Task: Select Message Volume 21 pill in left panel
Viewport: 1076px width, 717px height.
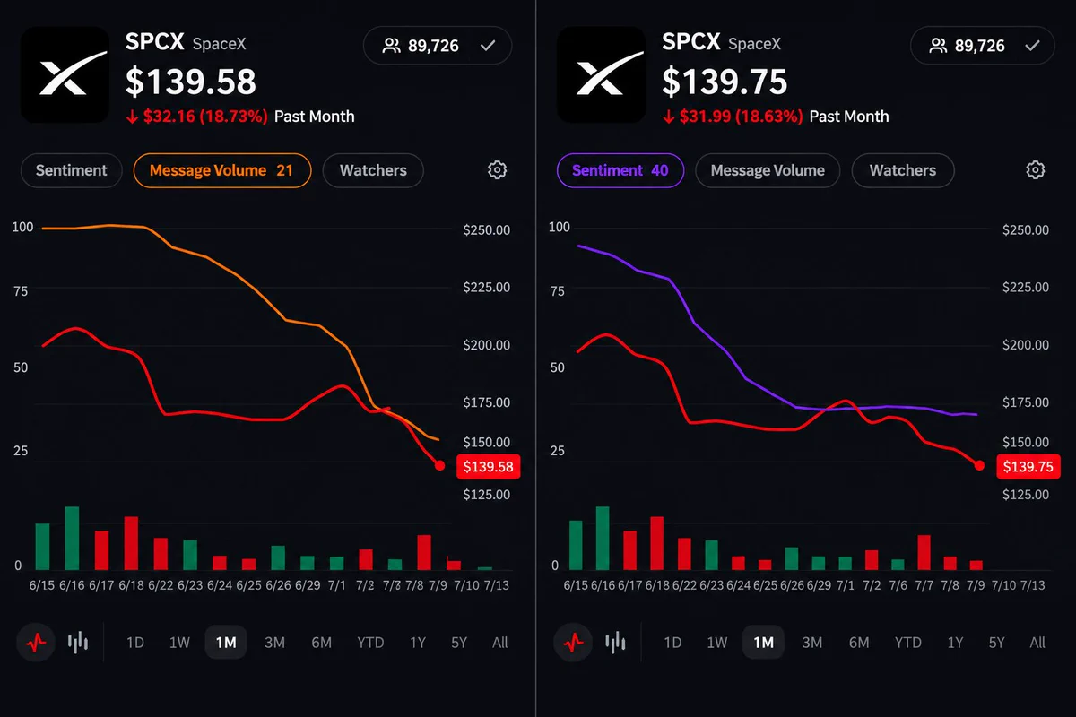Action: click(x=222, y=170)
